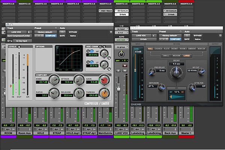Viewport: 225px width, 150px height.
Task: Click the HF filter type icon beside blue icon
Action: (x=88, y=51)
